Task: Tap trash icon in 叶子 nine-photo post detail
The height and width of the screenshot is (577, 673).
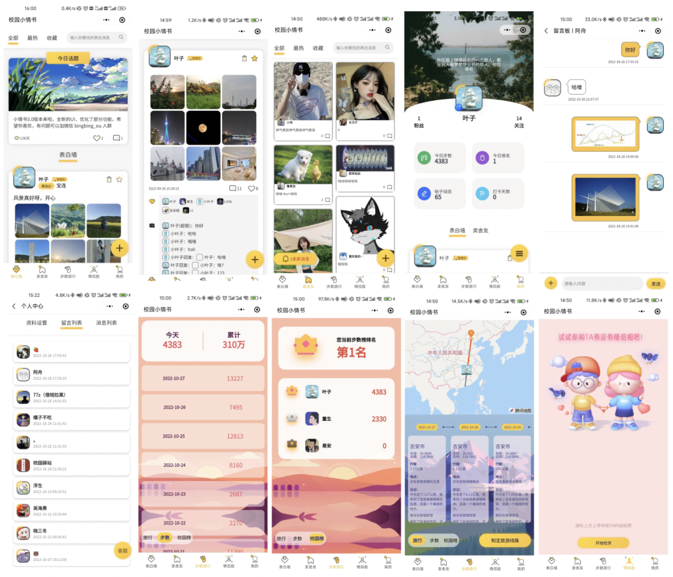Action: 244,59
